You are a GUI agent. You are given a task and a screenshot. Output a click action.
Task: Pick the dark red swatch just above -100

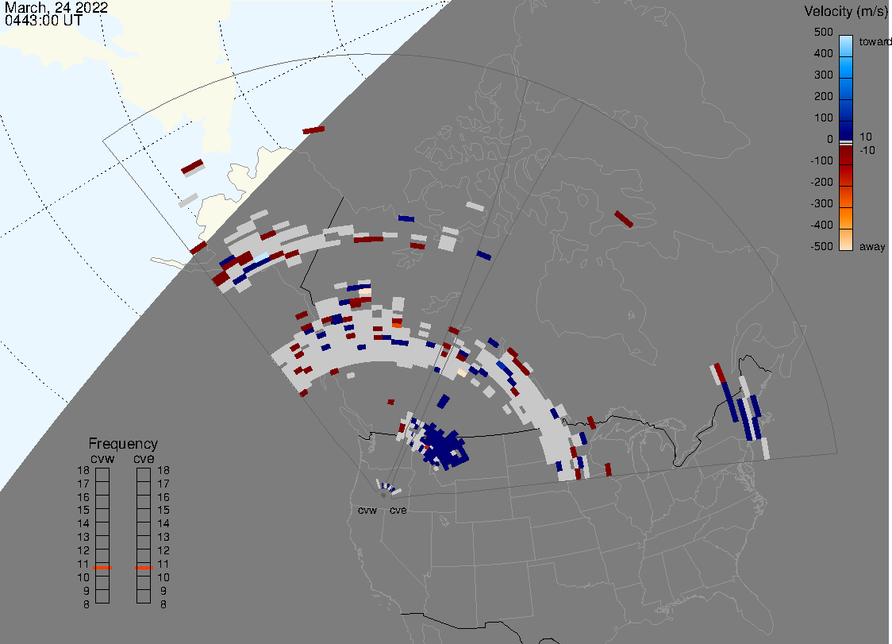[x=846, y=154]
